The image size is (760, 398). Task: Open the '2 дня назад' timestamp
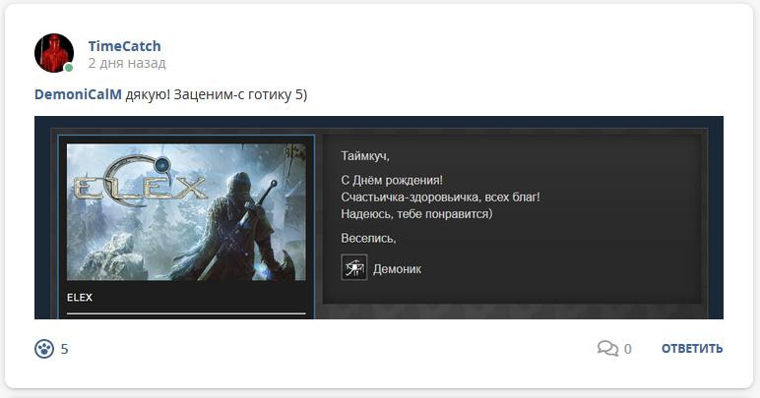[127, 63]
